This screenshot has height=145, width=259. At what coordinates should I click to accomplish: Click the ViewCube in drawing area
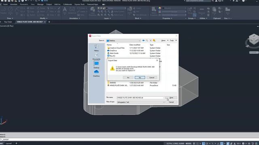point(254,39)
